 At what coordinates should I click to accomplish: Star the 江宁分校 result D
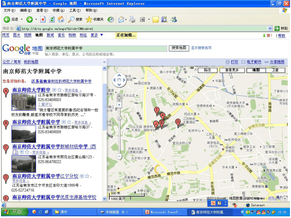pos(87,176)
